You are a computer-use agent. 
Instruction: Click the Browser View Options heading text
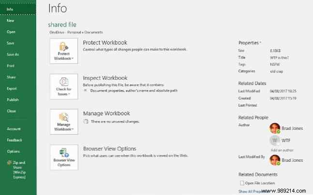(x=110, y=149)
